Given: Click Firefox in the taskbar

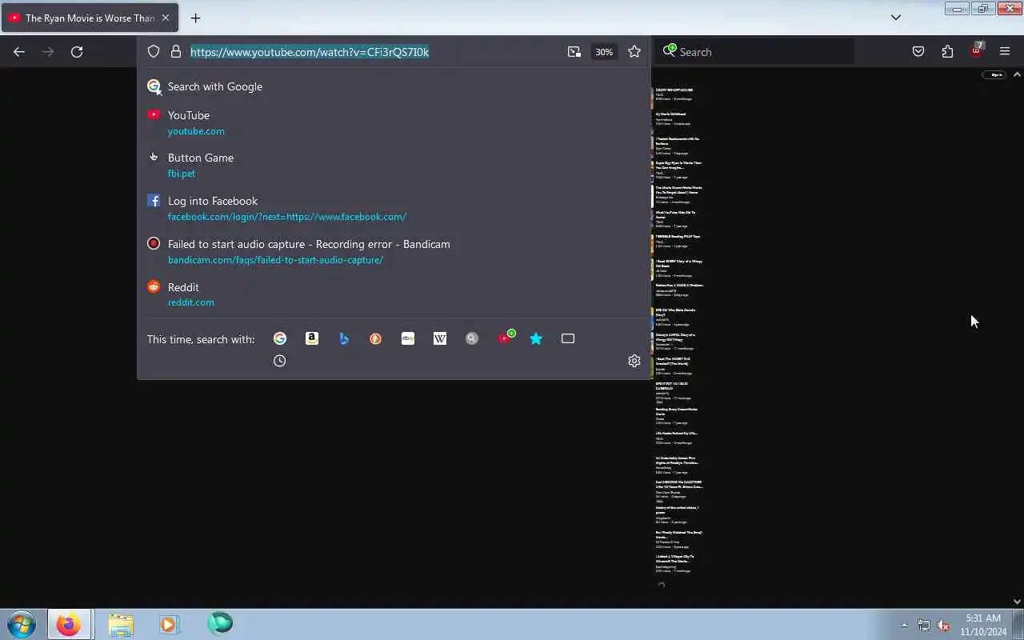Looking at the screenshot, I should click(x=69, y=624).
